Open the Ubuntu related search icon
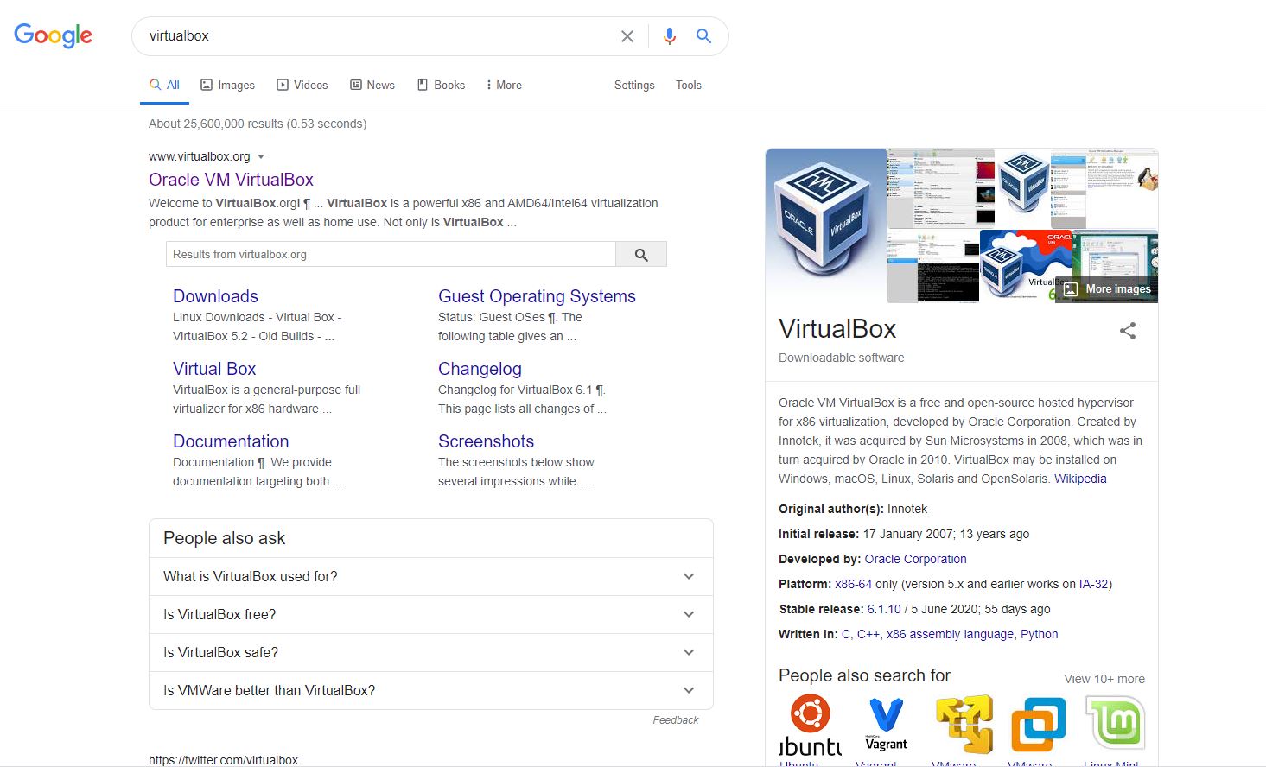This screenshot has height=767, width=1266. 810,724
